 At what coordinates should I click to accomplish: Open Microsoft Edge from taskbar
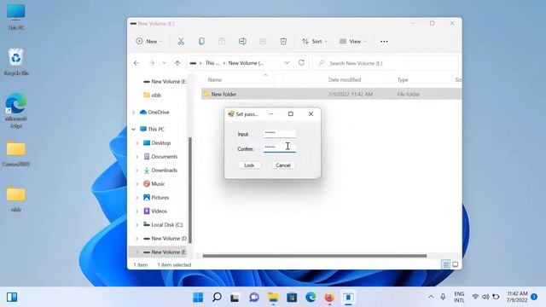(311, 298)
